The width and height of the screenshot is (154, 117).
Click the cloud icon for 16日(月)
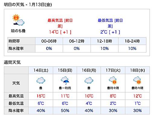pyautogui.click(x=89, y=80)
